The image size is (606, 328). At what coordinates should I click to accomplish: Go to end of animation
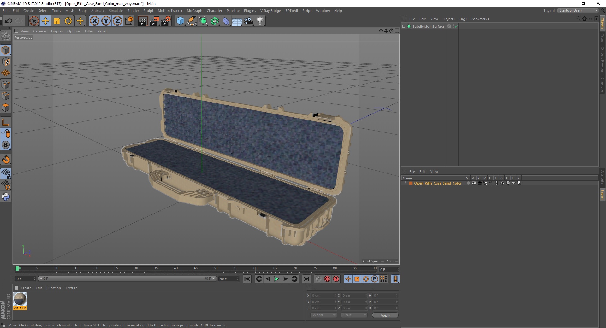[x=306, y=279]
